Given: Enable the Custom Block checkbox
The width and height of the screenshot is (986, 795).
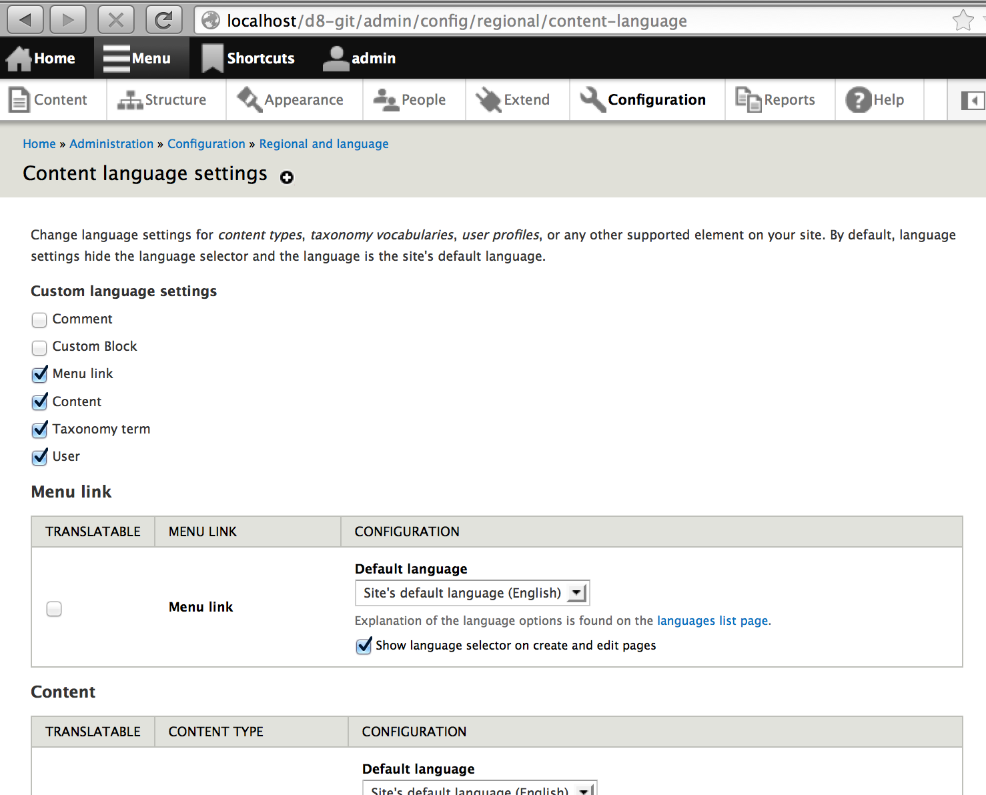Looking at the screenshot, I should pyautogui.click(x=39, y=347).
